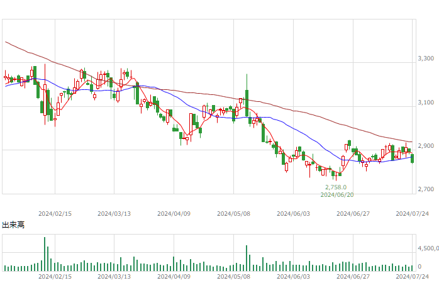Image resolution: width=439 pixels, height=283 pixels.
Task: Click the 2,900 price axis label
Action: (426, 145)
